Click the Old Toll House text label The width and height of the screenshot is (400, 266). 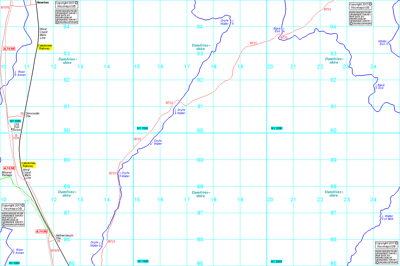pyautogui.click(x=17, y=127)
